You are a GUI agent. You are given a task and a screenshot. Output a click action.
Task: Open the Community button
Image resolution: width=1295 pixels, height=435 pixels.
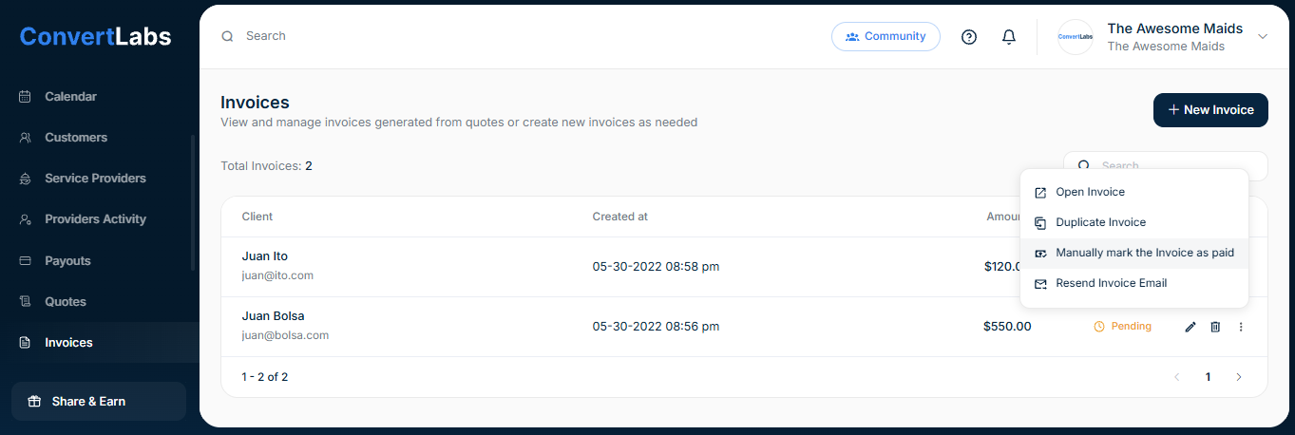[x=886, y=37]
